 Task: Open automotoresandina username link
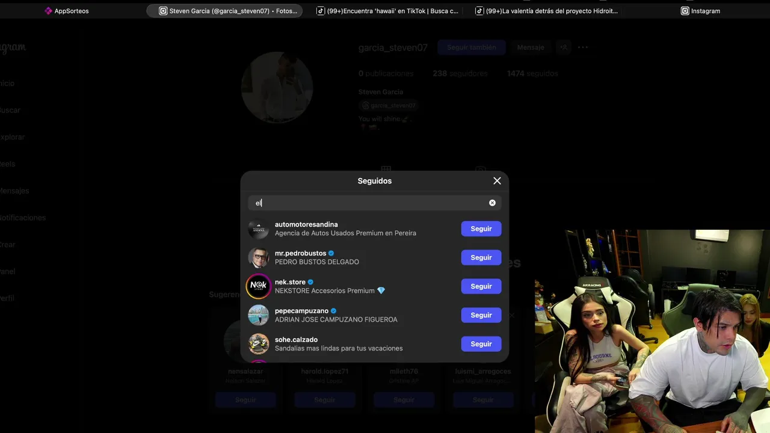306,224
